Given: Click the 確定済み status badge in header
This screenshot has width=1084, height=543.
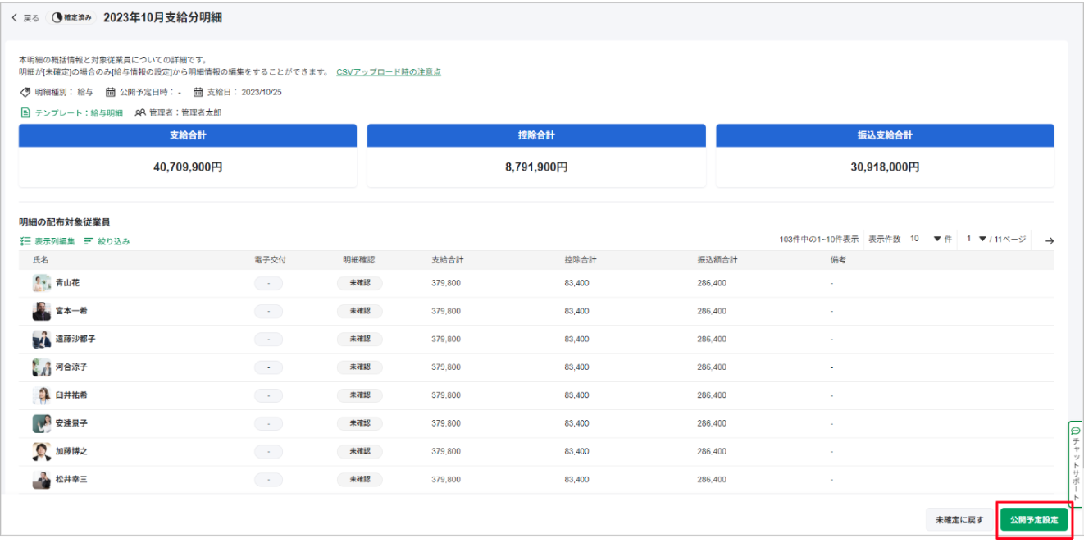Looking at the screenshot, I should point(71,18).
